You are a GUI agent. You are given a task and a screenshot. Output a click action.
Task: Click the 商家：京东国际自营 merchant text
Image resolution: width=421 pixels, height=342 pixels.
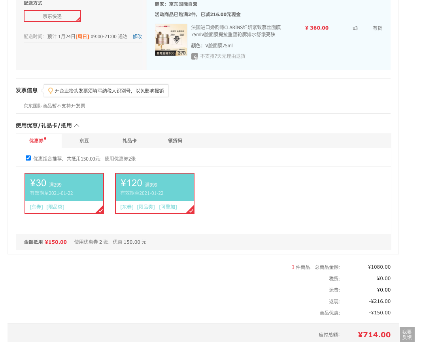[x=176, y=4]
